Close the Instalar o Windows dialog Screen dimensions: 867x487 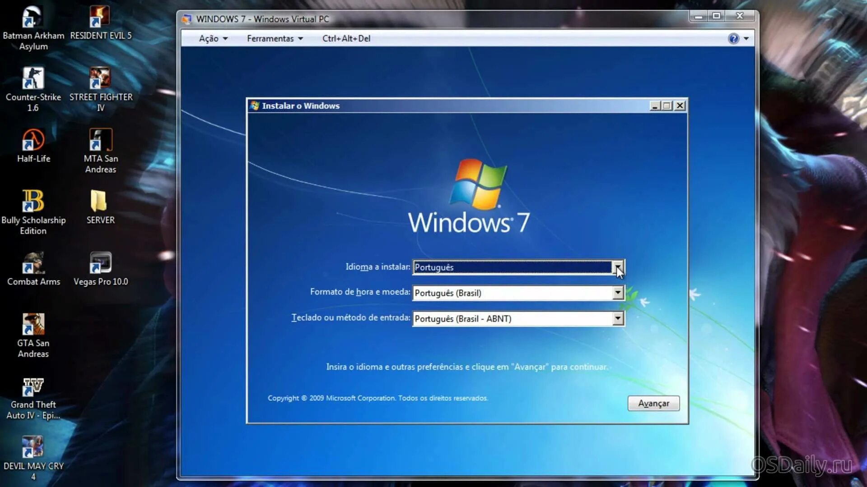pyautogui.click(x=680, y=106)
